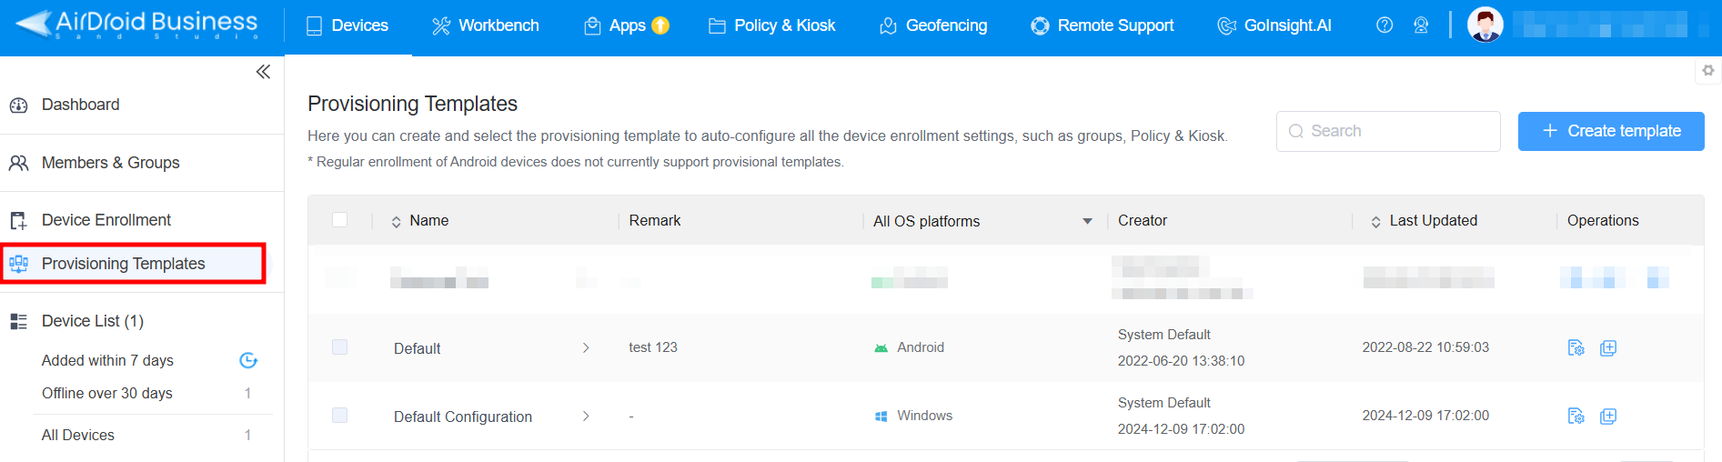Viewport: 1722px width, 462px height.
Task: Duplicate the Default Configuration template icon
Action: click(x=1608, y=417)
